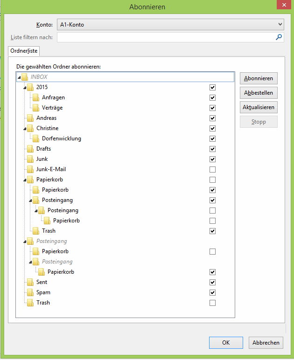
Task: Click the Junk-E-Mail folder icon
Action: point(30,169)
